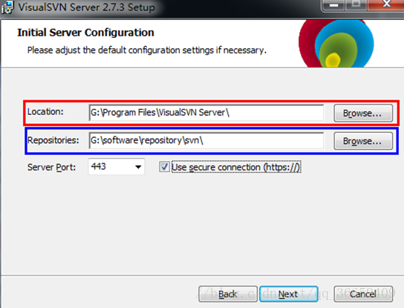This screenshot has width=404, height=308.
Task: Click the VisualSVN installer title bar icon
Action: point(7,7)
